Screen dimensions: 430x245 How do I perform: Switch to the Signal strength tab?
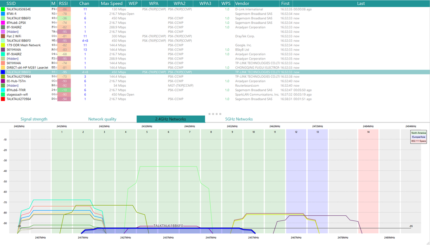(x=34, y=119)
